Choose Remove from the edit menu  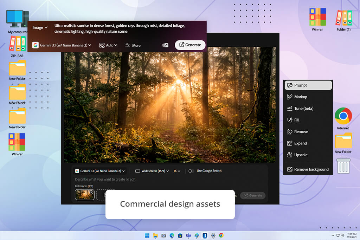308,132
